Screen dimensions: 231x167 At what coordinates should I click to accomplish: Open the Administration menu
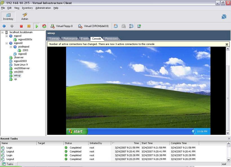click(x=43, y=8)
